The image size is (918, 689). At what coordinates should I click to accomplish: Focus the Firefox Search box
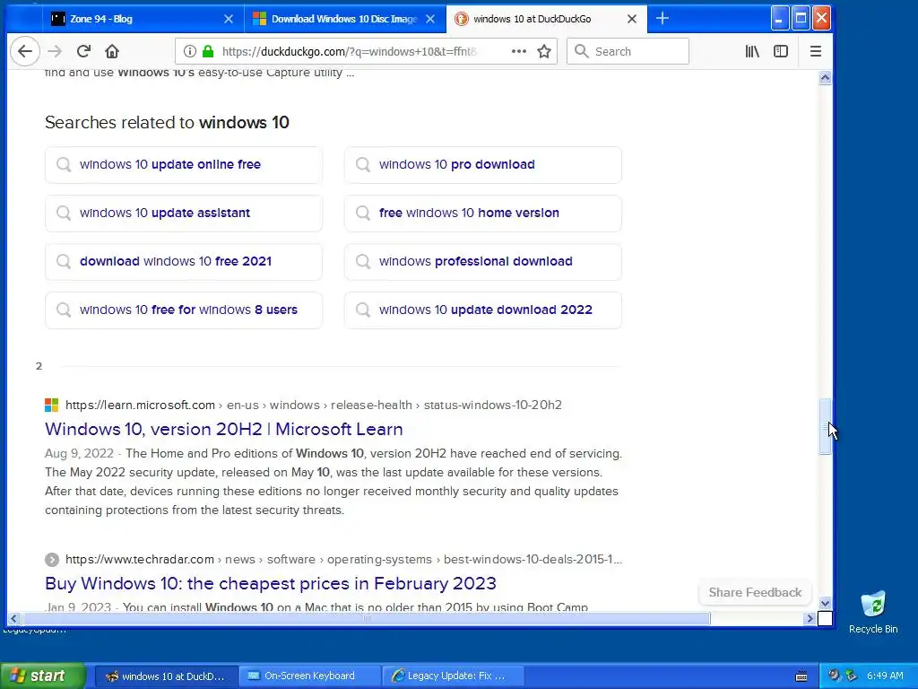click(628, 51)
